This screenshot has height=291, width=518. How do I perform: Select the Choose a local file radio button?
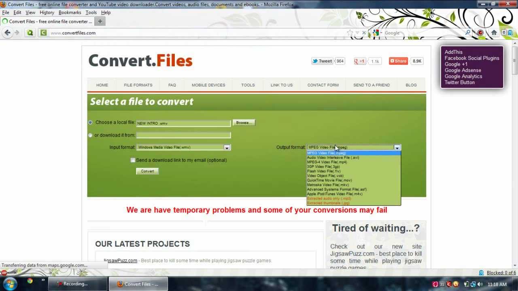coord(90,122)
